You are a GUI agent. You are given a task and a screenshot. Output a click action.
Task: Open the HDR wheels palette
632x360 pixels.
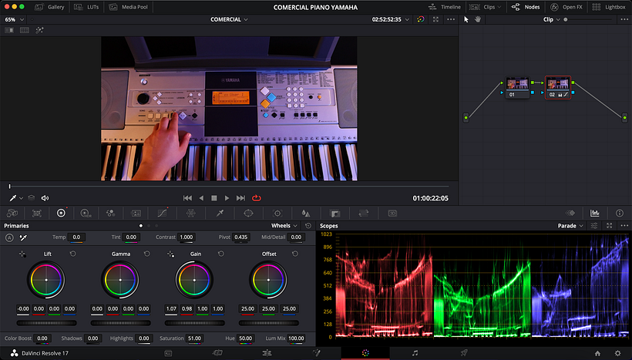(86, 214)
